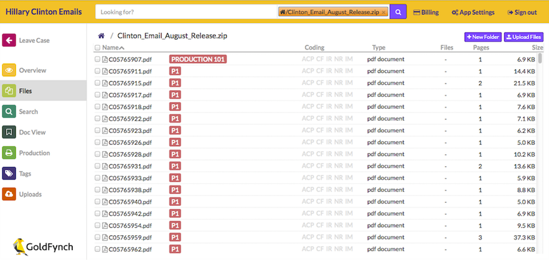Check the box for C05765933.pdf
This screenshot has height=260, width=549.
pos(97,178)
